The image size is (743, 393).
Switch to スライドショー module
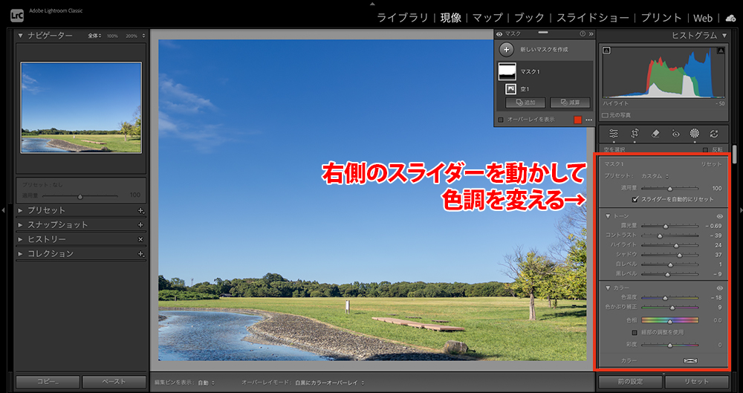(x=593, y=18)
